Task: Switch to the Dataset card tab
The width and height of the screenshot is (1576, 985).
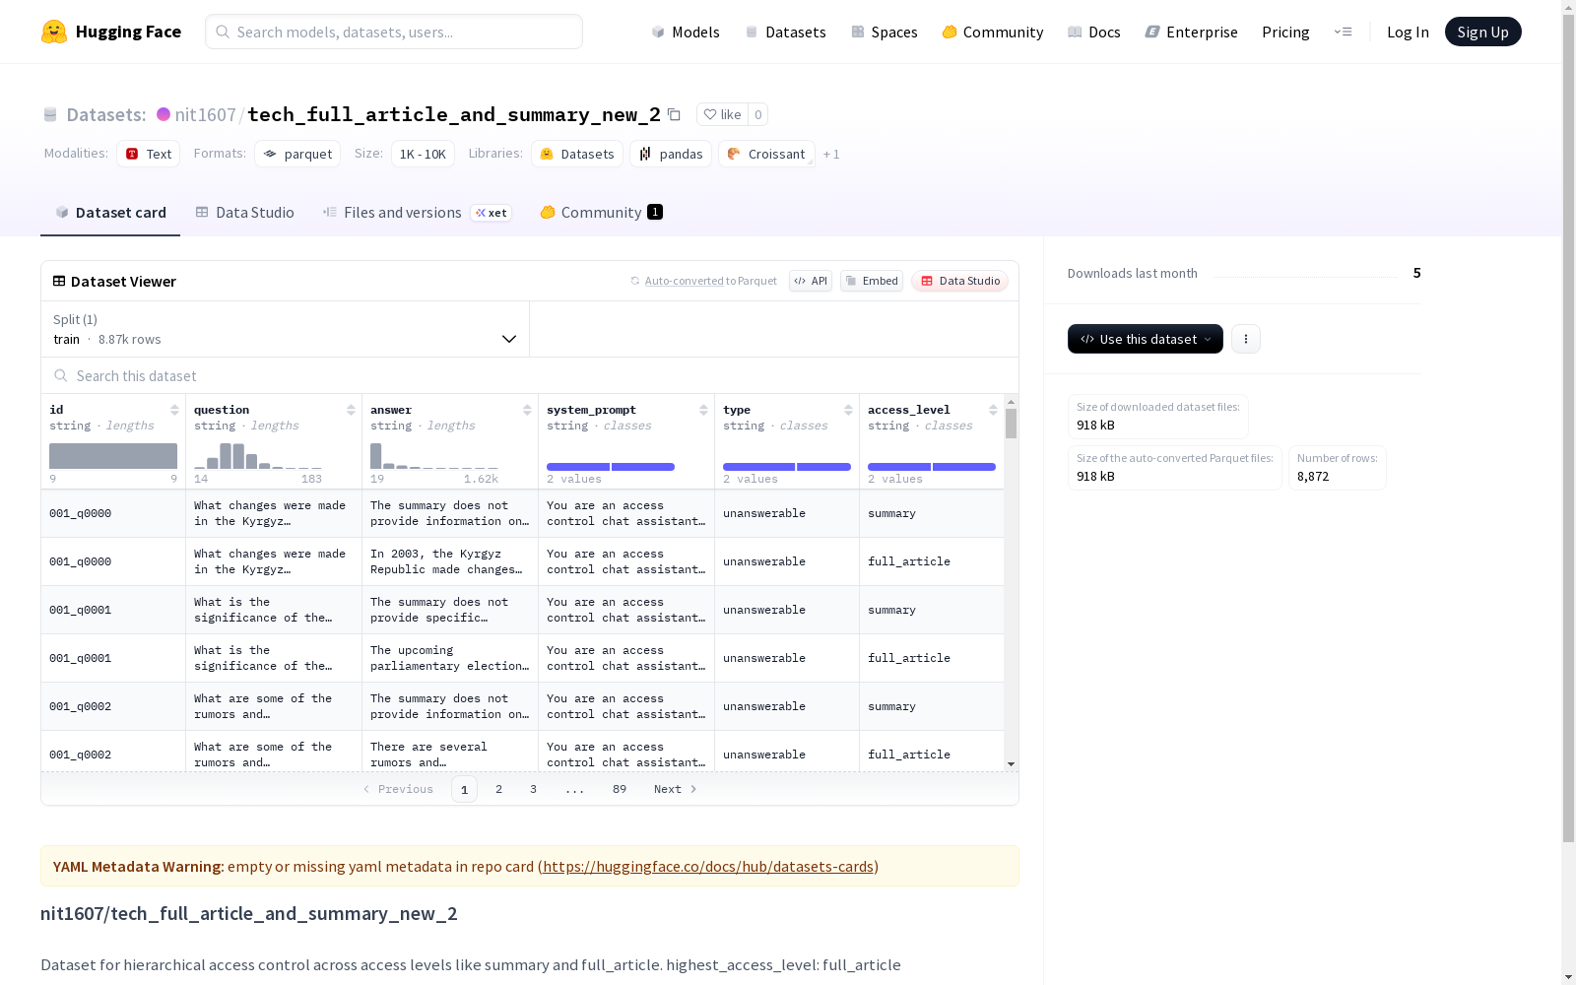Action: point(110,213)
